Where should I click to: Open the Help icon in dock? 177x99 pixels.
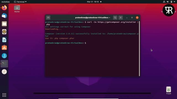pos(4,56)
